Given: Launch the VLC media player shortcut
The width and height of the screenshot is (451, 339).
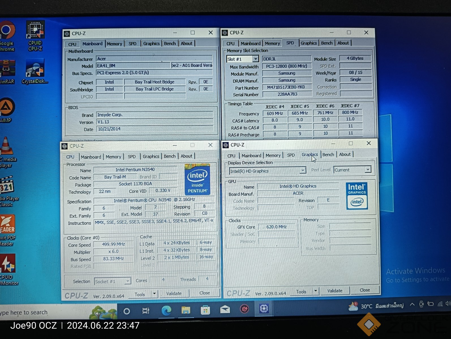Looking at the screenshot, I should [7, 152].
